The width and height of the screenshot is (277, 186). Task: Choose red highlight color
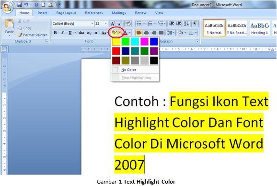point(116,51)
